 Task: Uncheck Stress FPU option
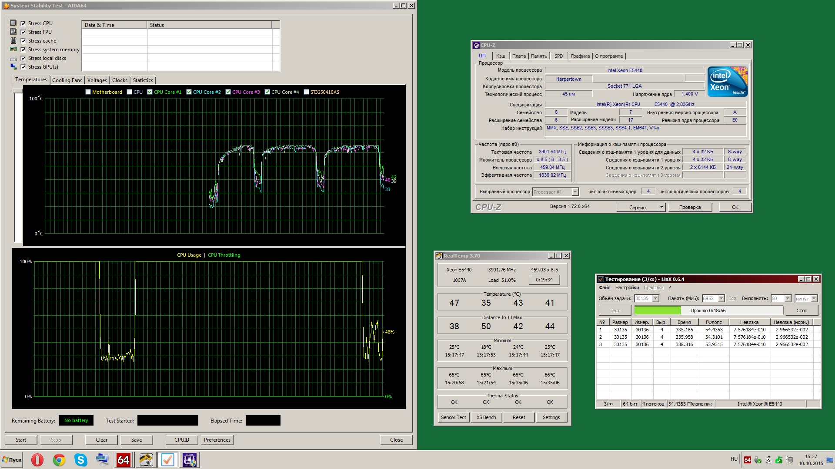click(x=23, y=32)
